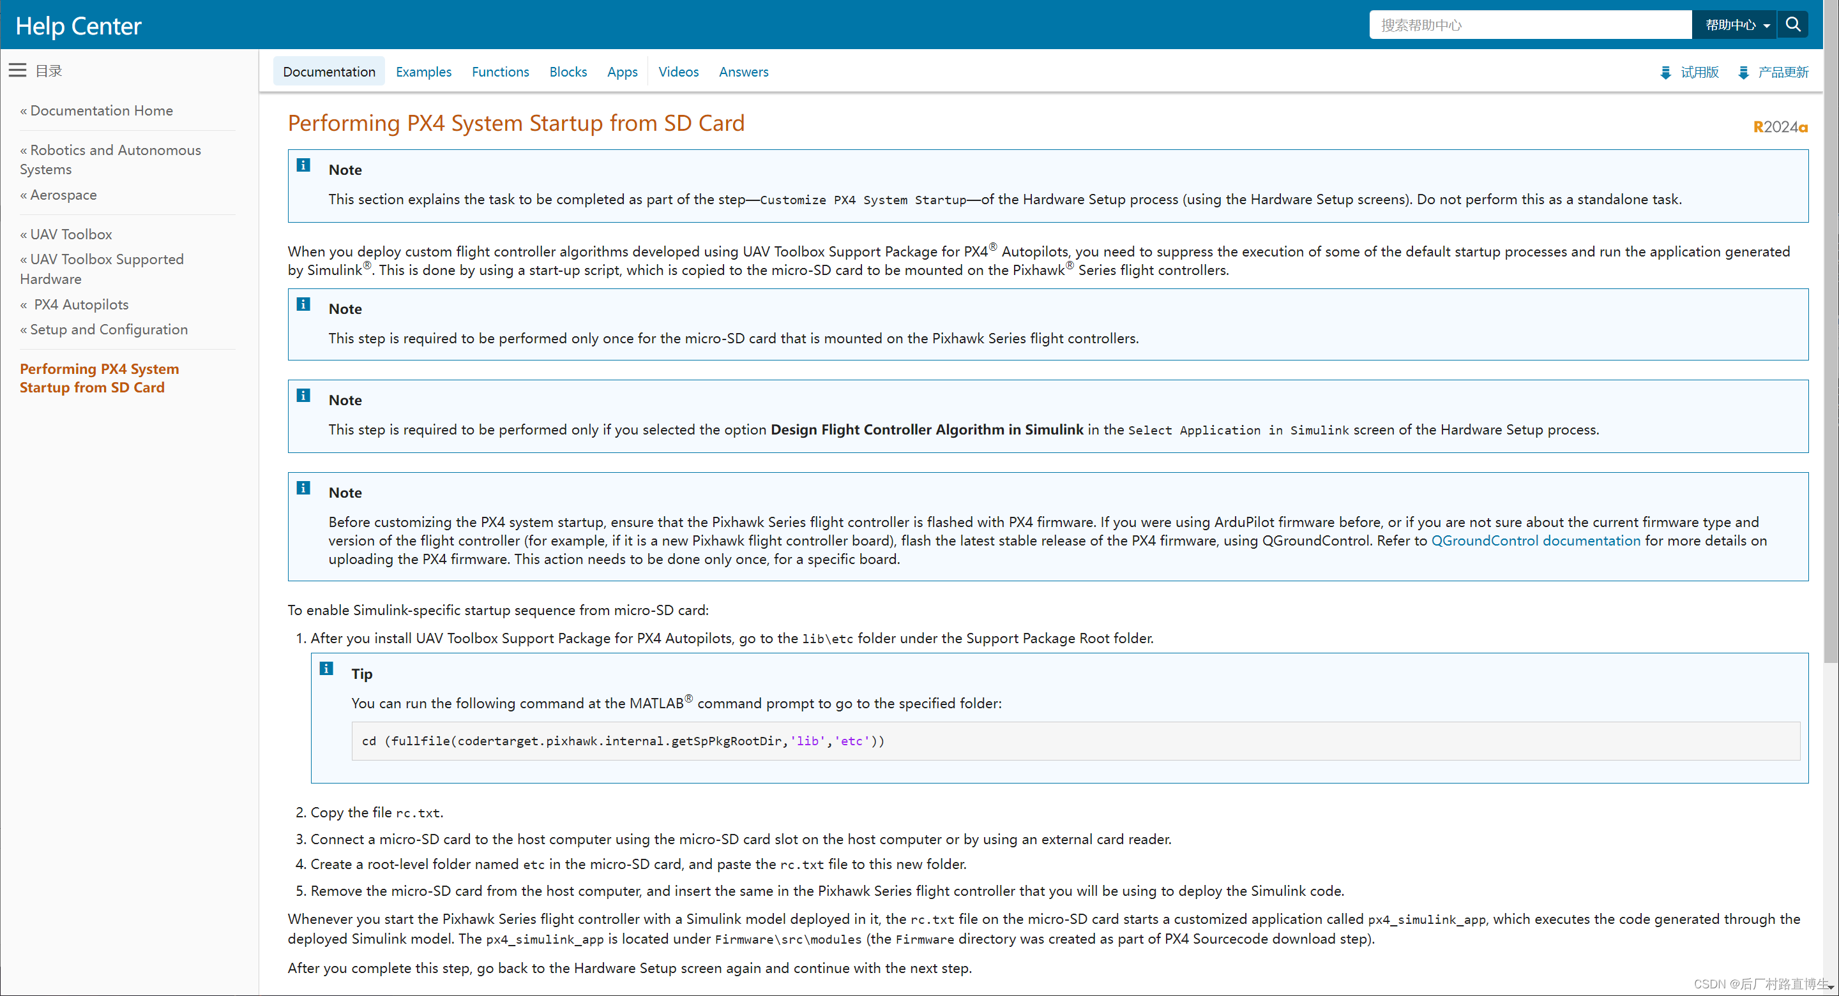Toggle the hamburger contents menu icon
The image size is (1839, 996).
tap(18, 70)
